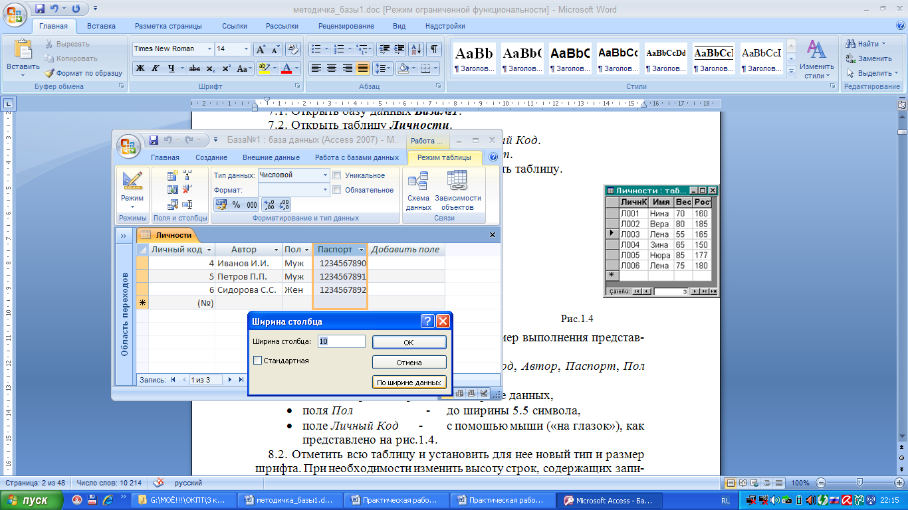
Task: Apply strikethrough formatting in Word ribbon
Action: pos(194,68)
